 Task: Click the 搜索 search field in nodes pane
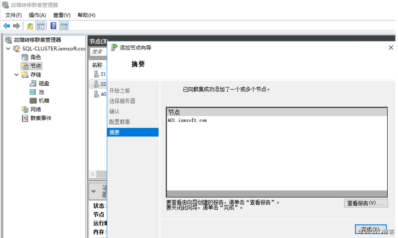click(98, 52)
